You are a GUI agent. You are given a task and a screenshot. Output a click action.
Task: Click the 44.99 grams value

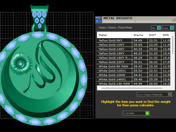pyautogui.click(x=138, y=84)
